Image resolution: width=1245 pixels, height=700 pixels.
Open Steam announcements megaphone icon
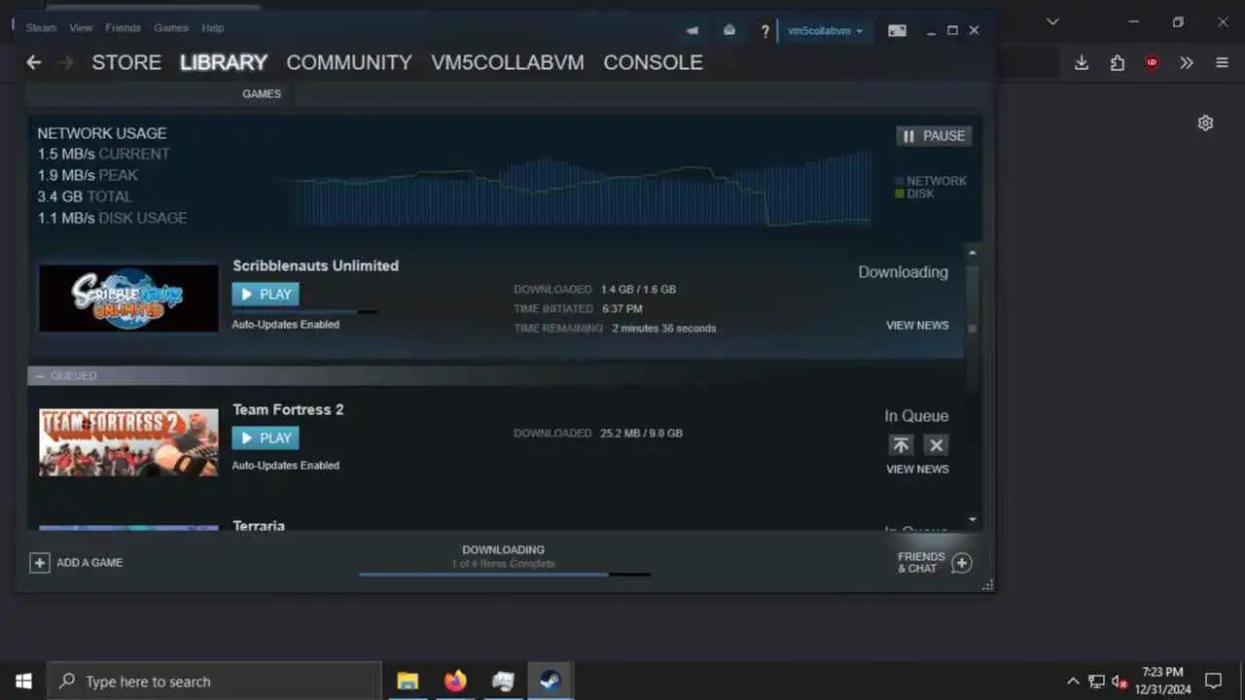pos(693,30)
